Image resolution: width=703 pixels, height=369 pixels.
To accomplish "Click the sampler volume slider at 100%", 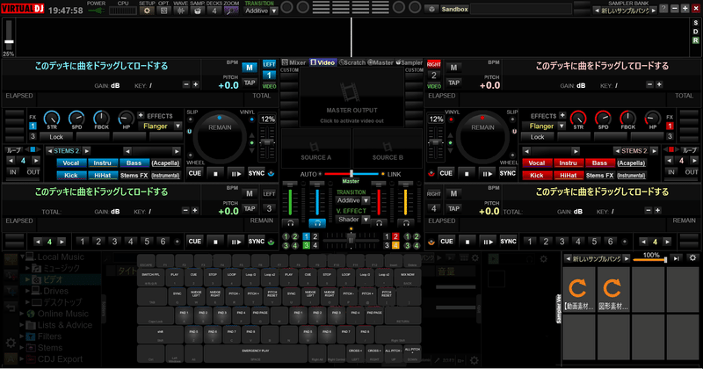I will click(650, 259).
